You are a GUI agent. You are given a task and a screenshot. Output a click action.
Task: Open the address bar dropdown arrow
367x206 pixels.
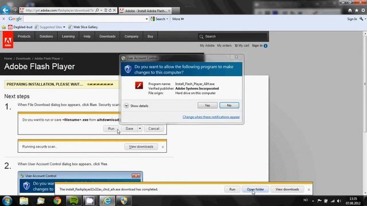click(x=101, y=10)
